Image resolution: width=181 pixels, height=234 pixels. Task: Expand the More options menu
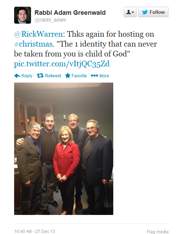click(x=100, y=76)
